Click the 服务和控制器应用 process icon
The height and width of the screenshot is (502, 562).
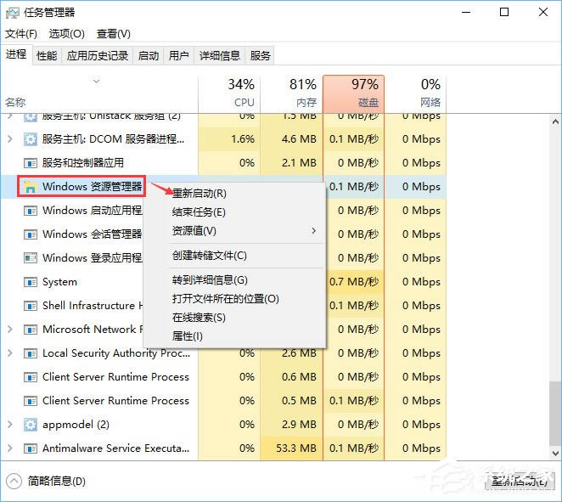(x=30, y=163)
